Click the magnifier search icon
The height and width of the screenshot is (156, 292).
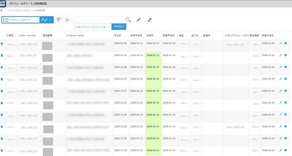click(x=128, y=20)
